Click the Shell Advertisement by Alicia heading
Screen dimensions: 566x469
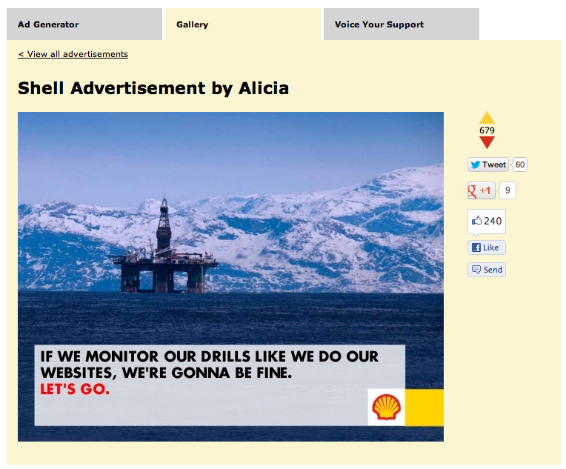click(x=153, y=88)
